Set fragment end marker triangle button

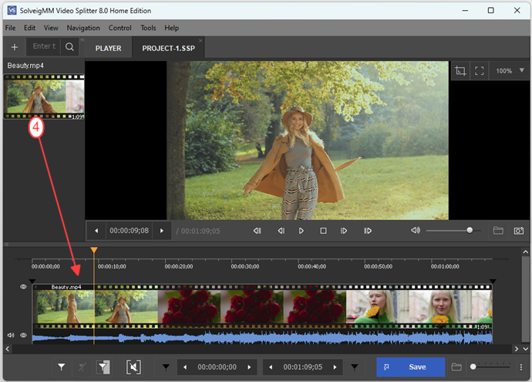tap(354, 367)
